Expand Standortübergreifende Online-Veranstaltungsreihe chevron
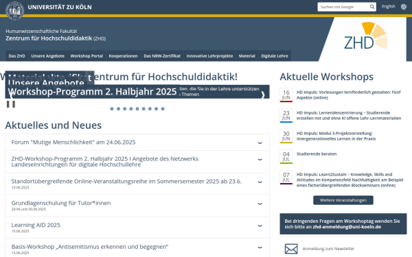 pos(260,182)
